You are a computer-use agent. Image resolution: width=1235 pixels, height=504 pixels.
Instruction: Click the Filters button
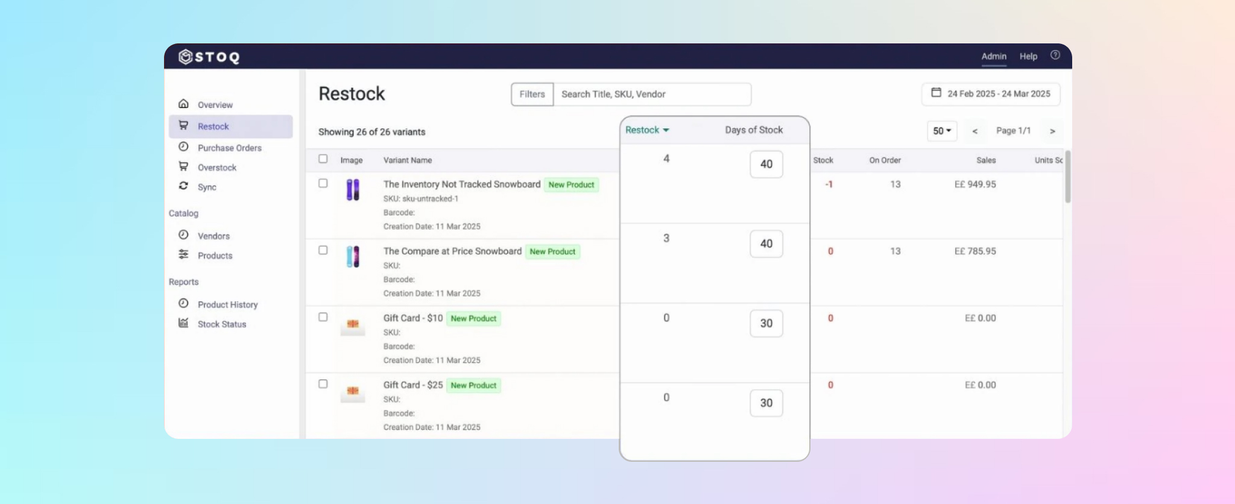click(532, 95)
